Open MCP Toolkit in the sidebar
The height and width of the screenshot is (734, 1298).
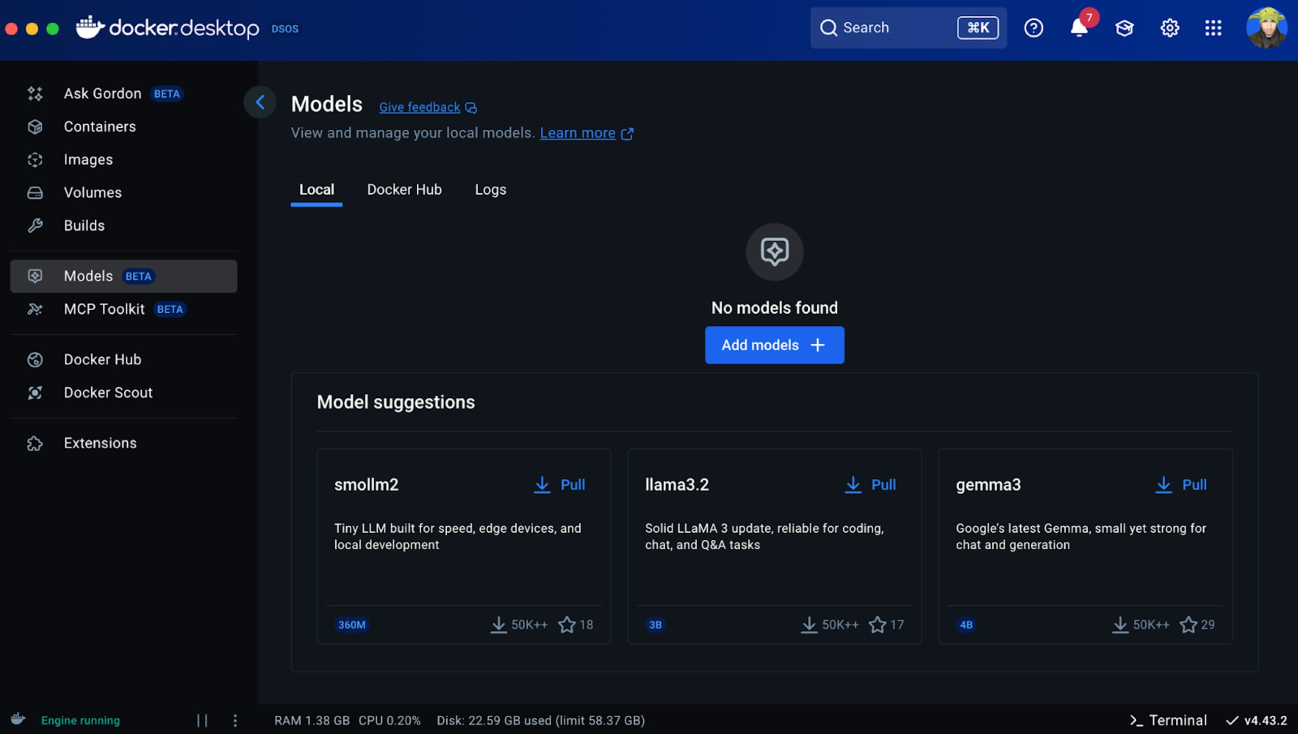pyautogui.click(x=123, y=309)
